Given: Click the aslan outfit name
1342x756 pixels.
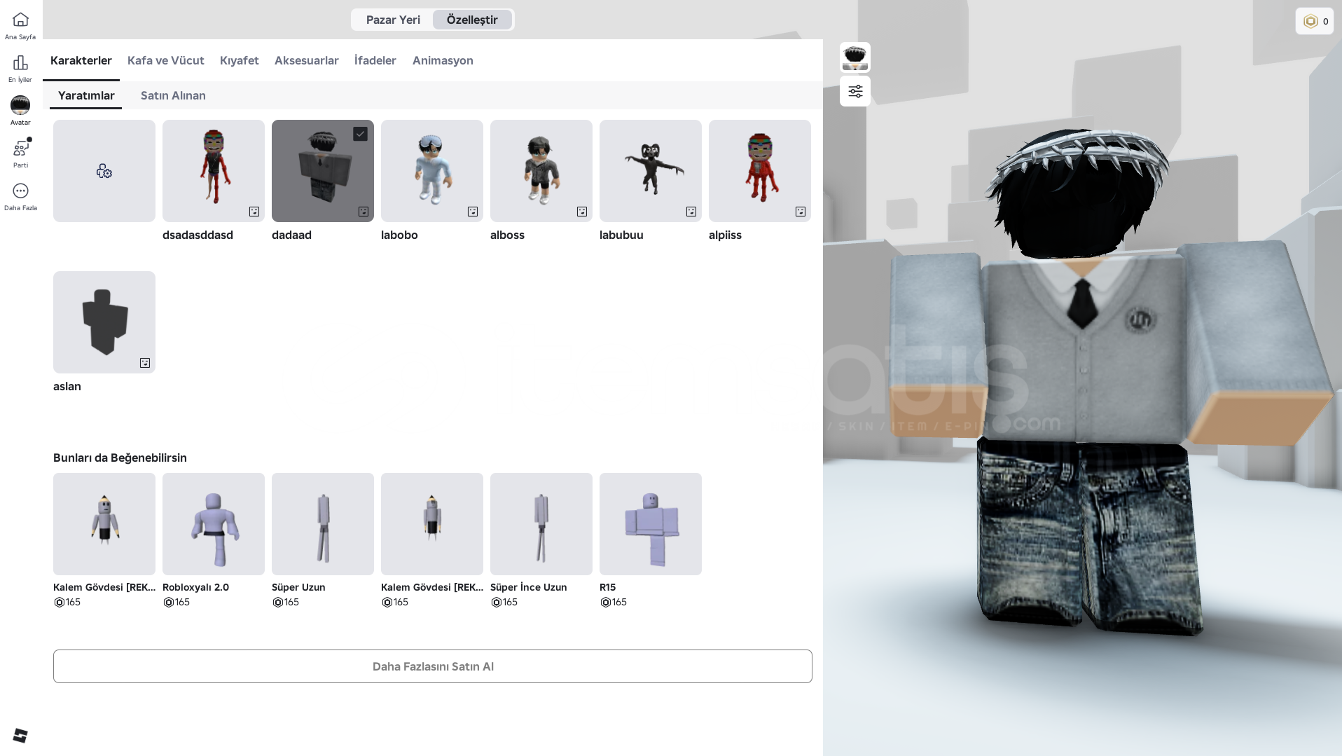Looking at the screenshot, I should 67,386.
